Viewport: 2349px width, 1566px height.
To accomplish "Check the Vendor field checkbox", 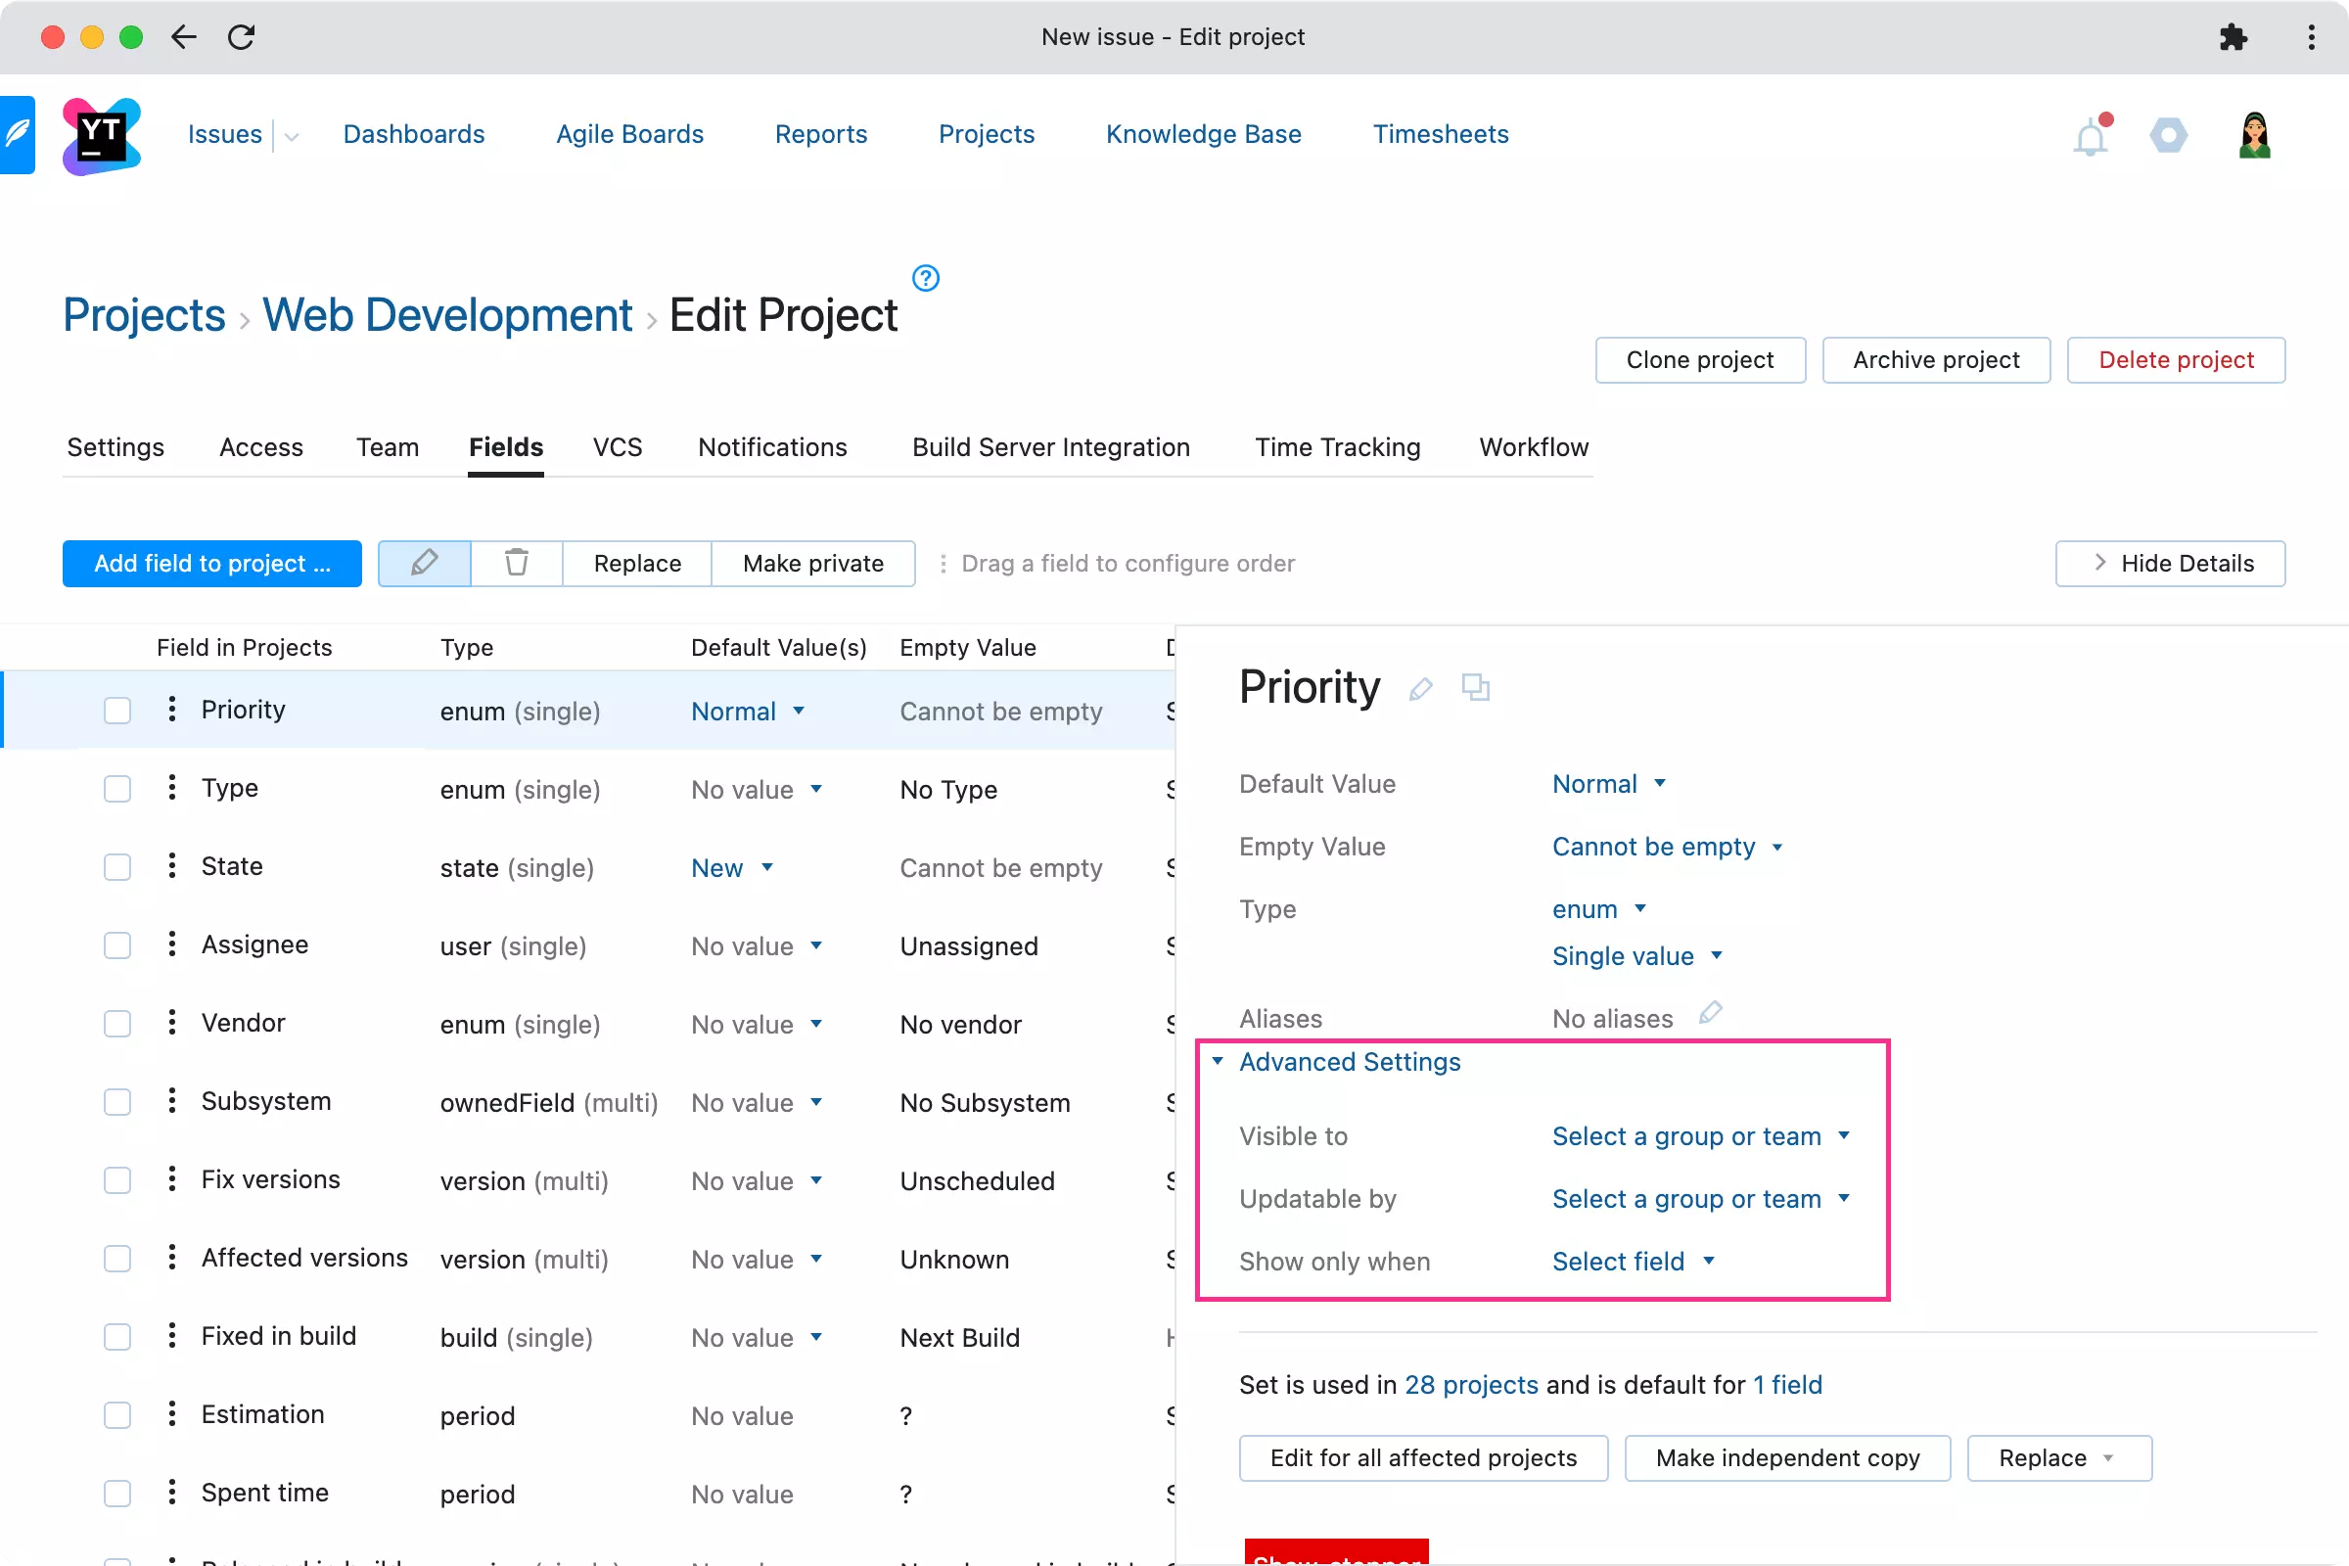I will [117, 1024].
